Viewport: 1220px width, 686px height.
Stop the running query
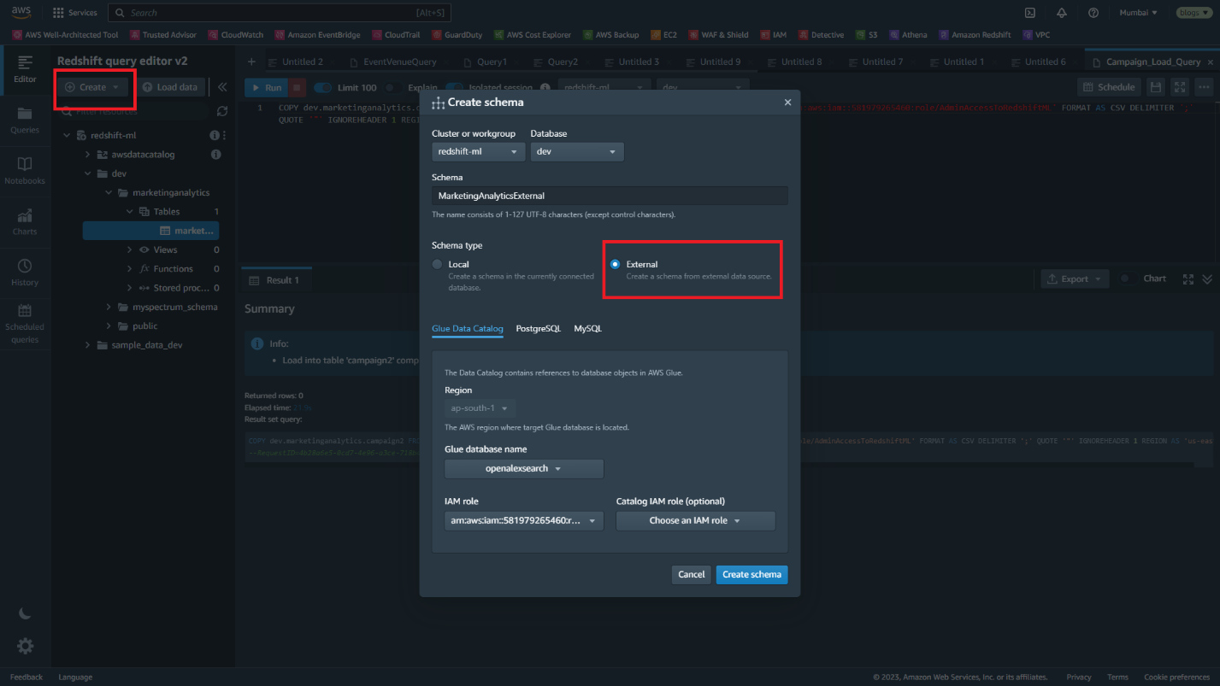297,87
